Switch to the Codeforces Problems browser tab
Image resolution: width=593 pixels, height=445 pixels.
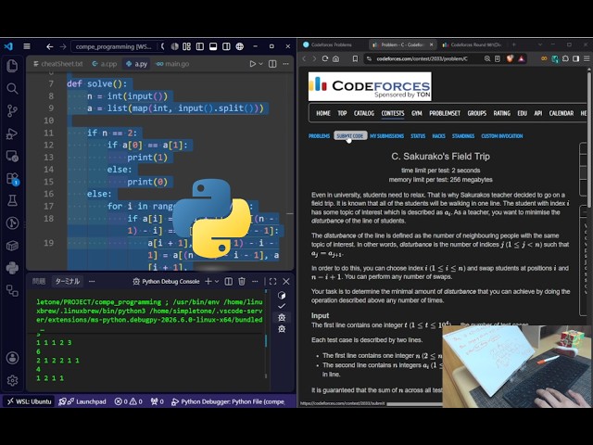(x=332, y=44)
